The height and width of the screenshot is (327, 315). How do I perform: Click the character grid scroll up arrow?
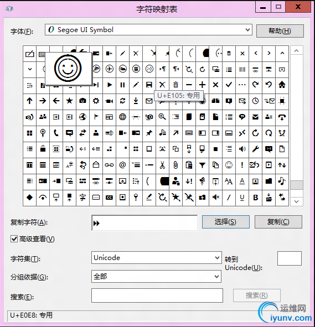pos(296,51)
